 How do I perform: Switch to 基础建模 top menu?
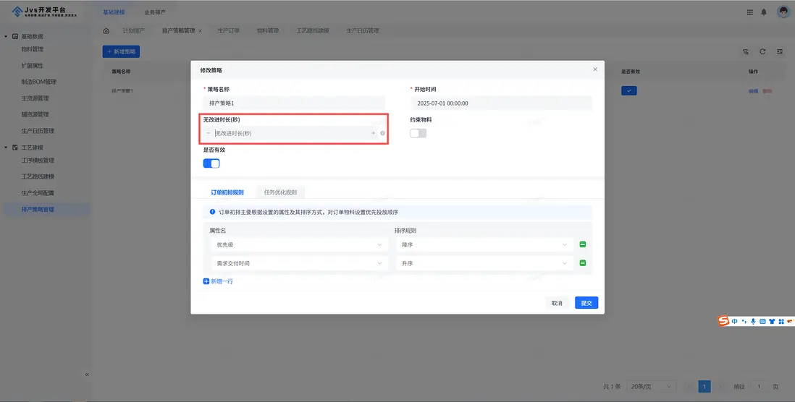click(114, 12)
